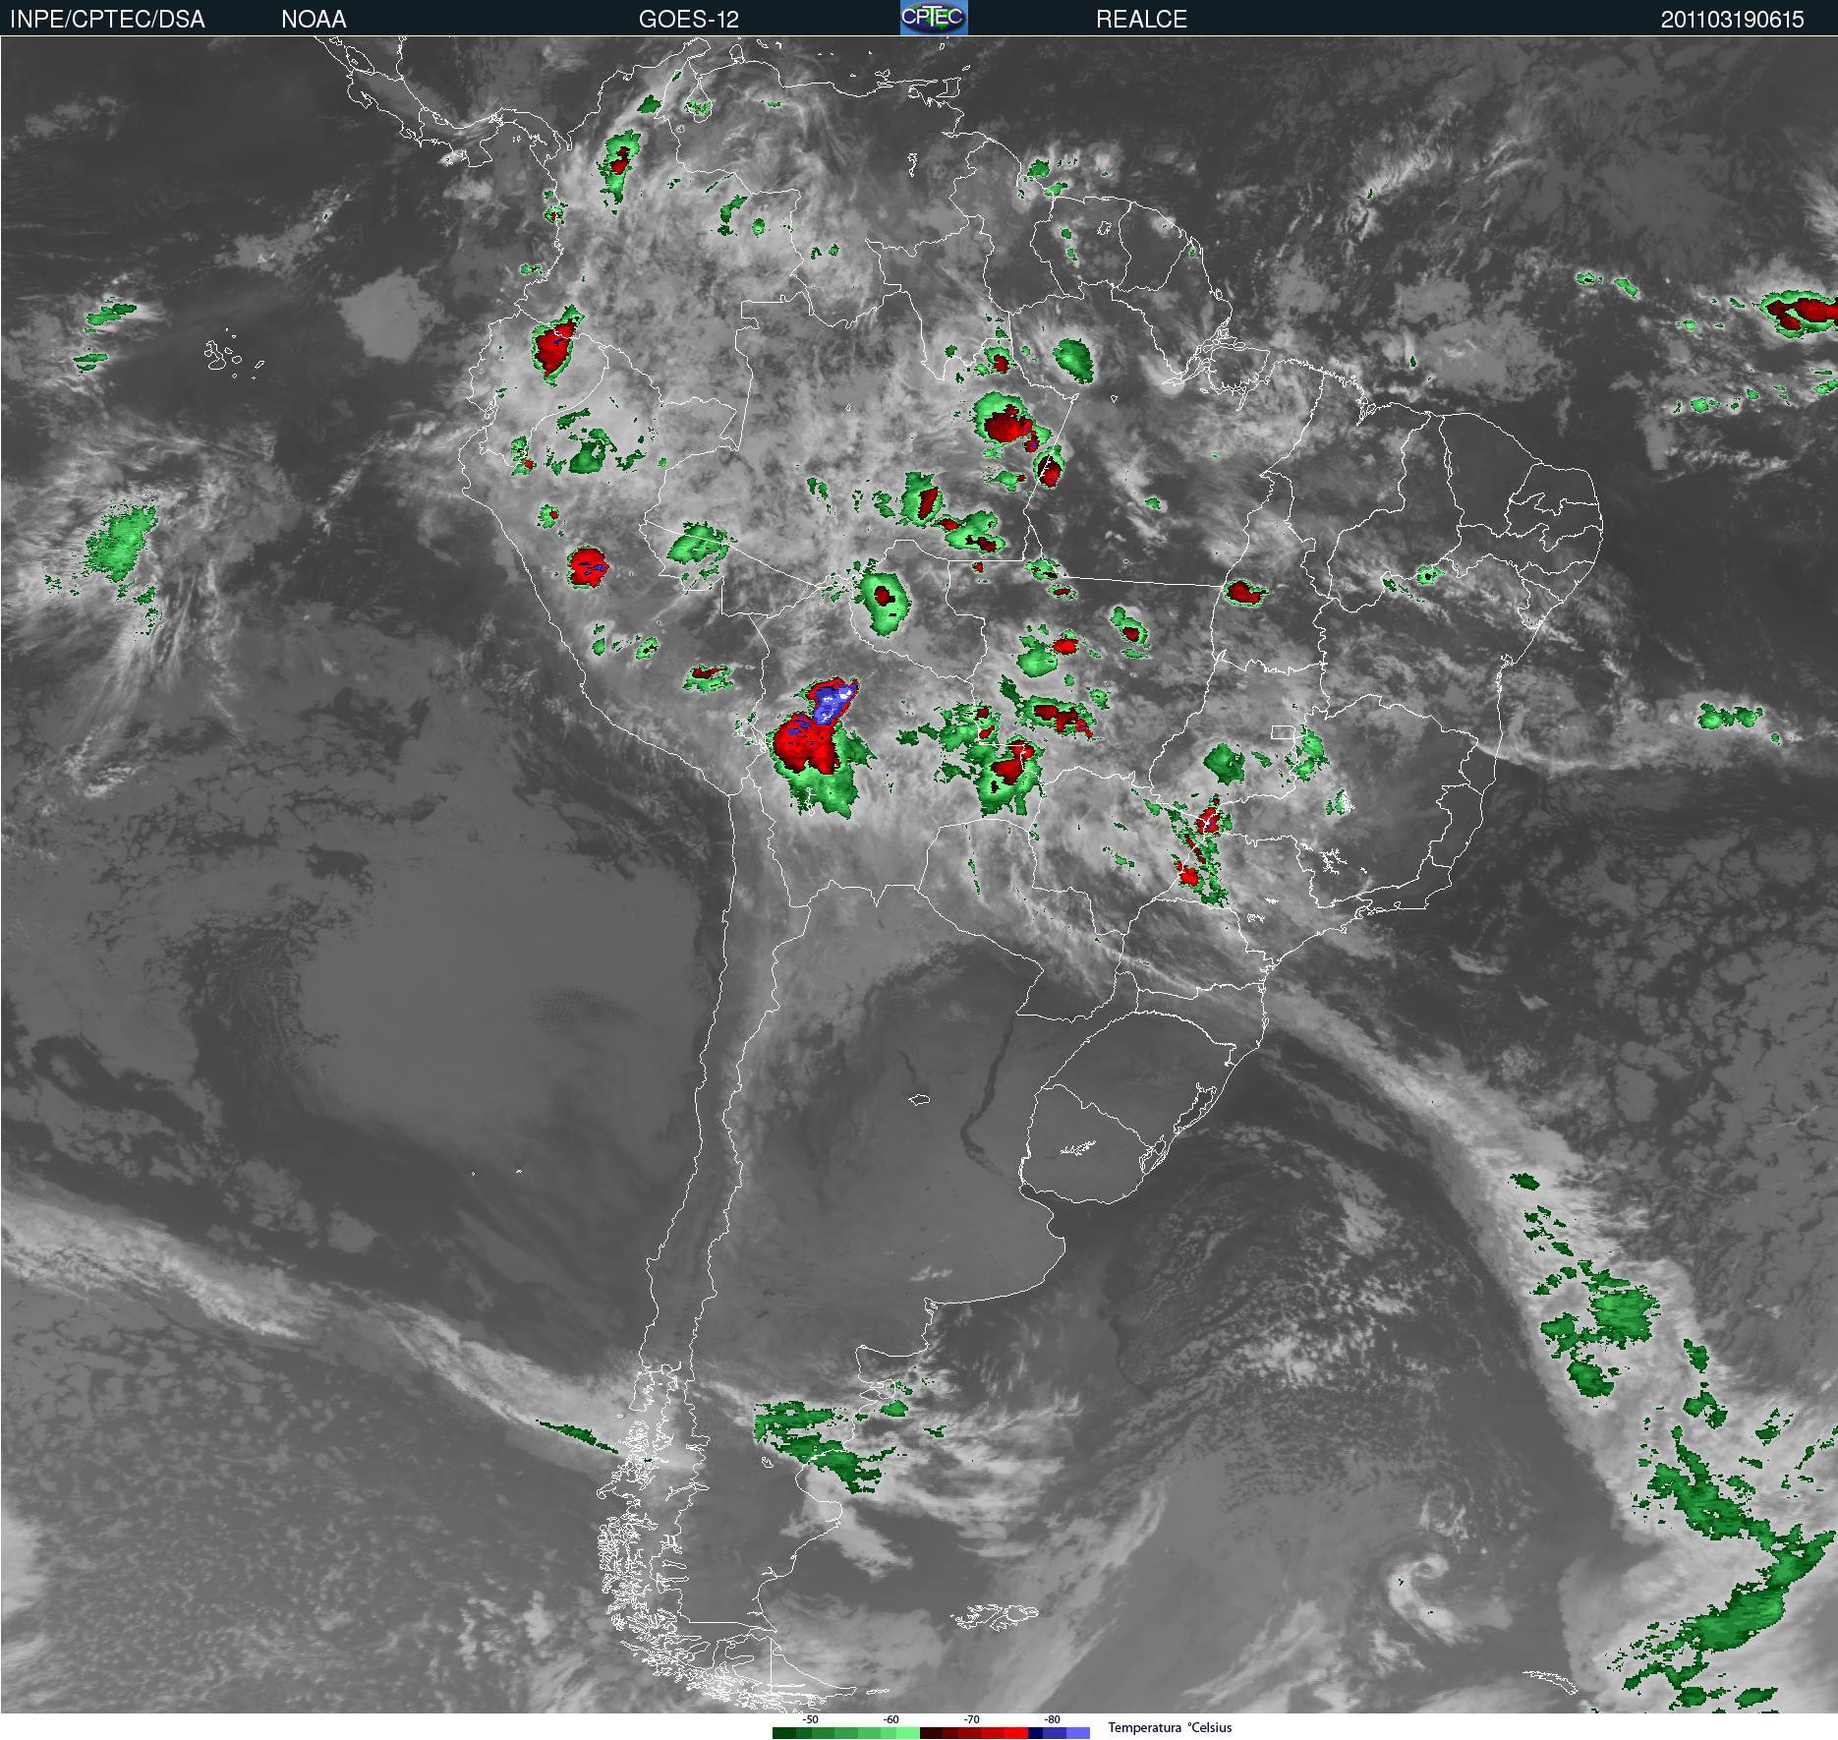Click the CPTEC logo in the header
The height and width of the screenshot is (1740, 1838).
click(x=934, y=18)
